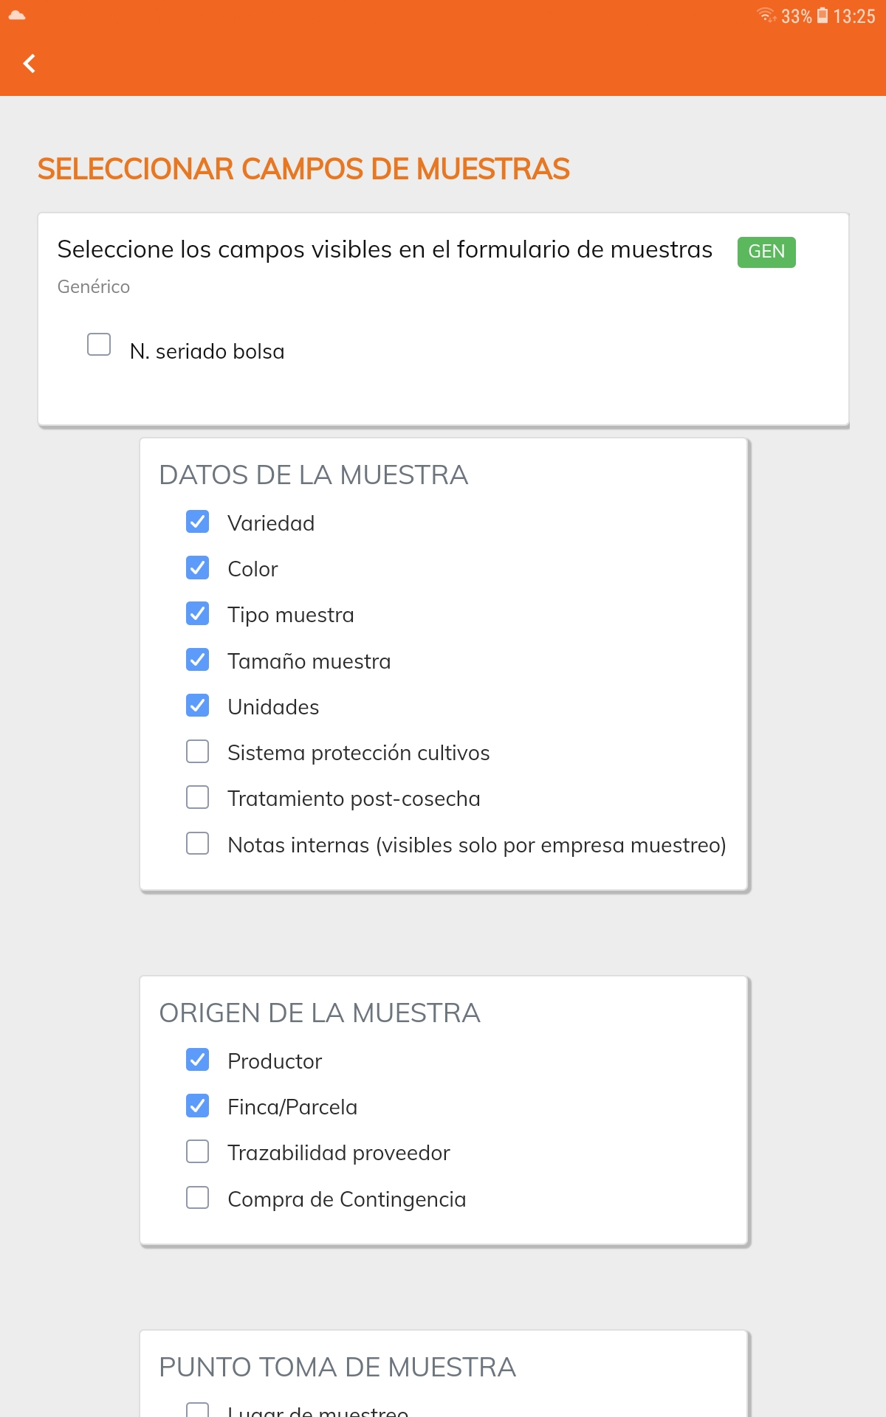
Task: Tap the cloud icon in status bar
Action: click(17, 15)
